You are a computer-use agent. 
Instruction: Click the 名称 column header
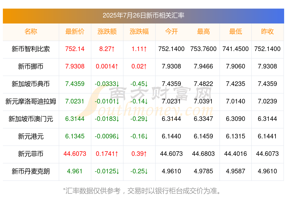31,32
